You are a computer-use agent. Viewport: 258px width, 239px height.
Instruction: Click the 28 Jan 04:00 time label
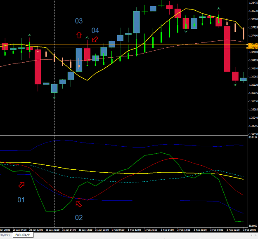tap(19, 230)
